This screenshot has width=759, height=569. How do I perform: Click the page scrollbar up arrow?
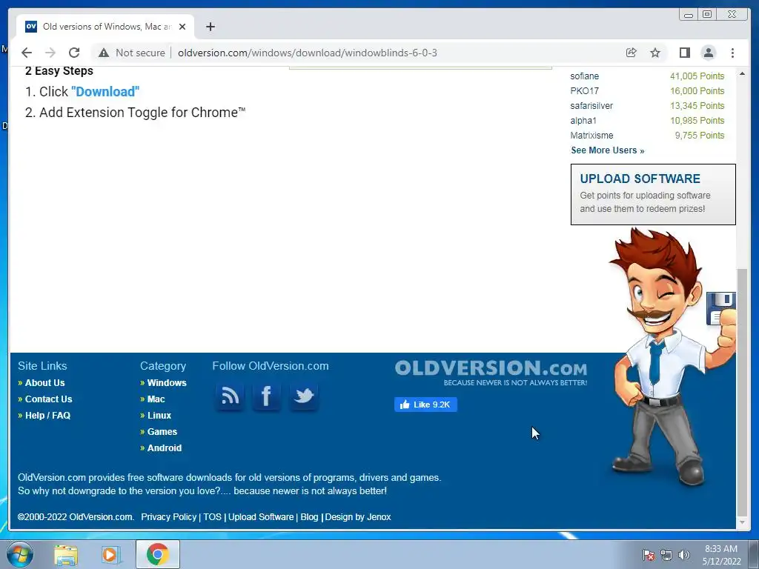pyautogui.click(x=742, y=73)
